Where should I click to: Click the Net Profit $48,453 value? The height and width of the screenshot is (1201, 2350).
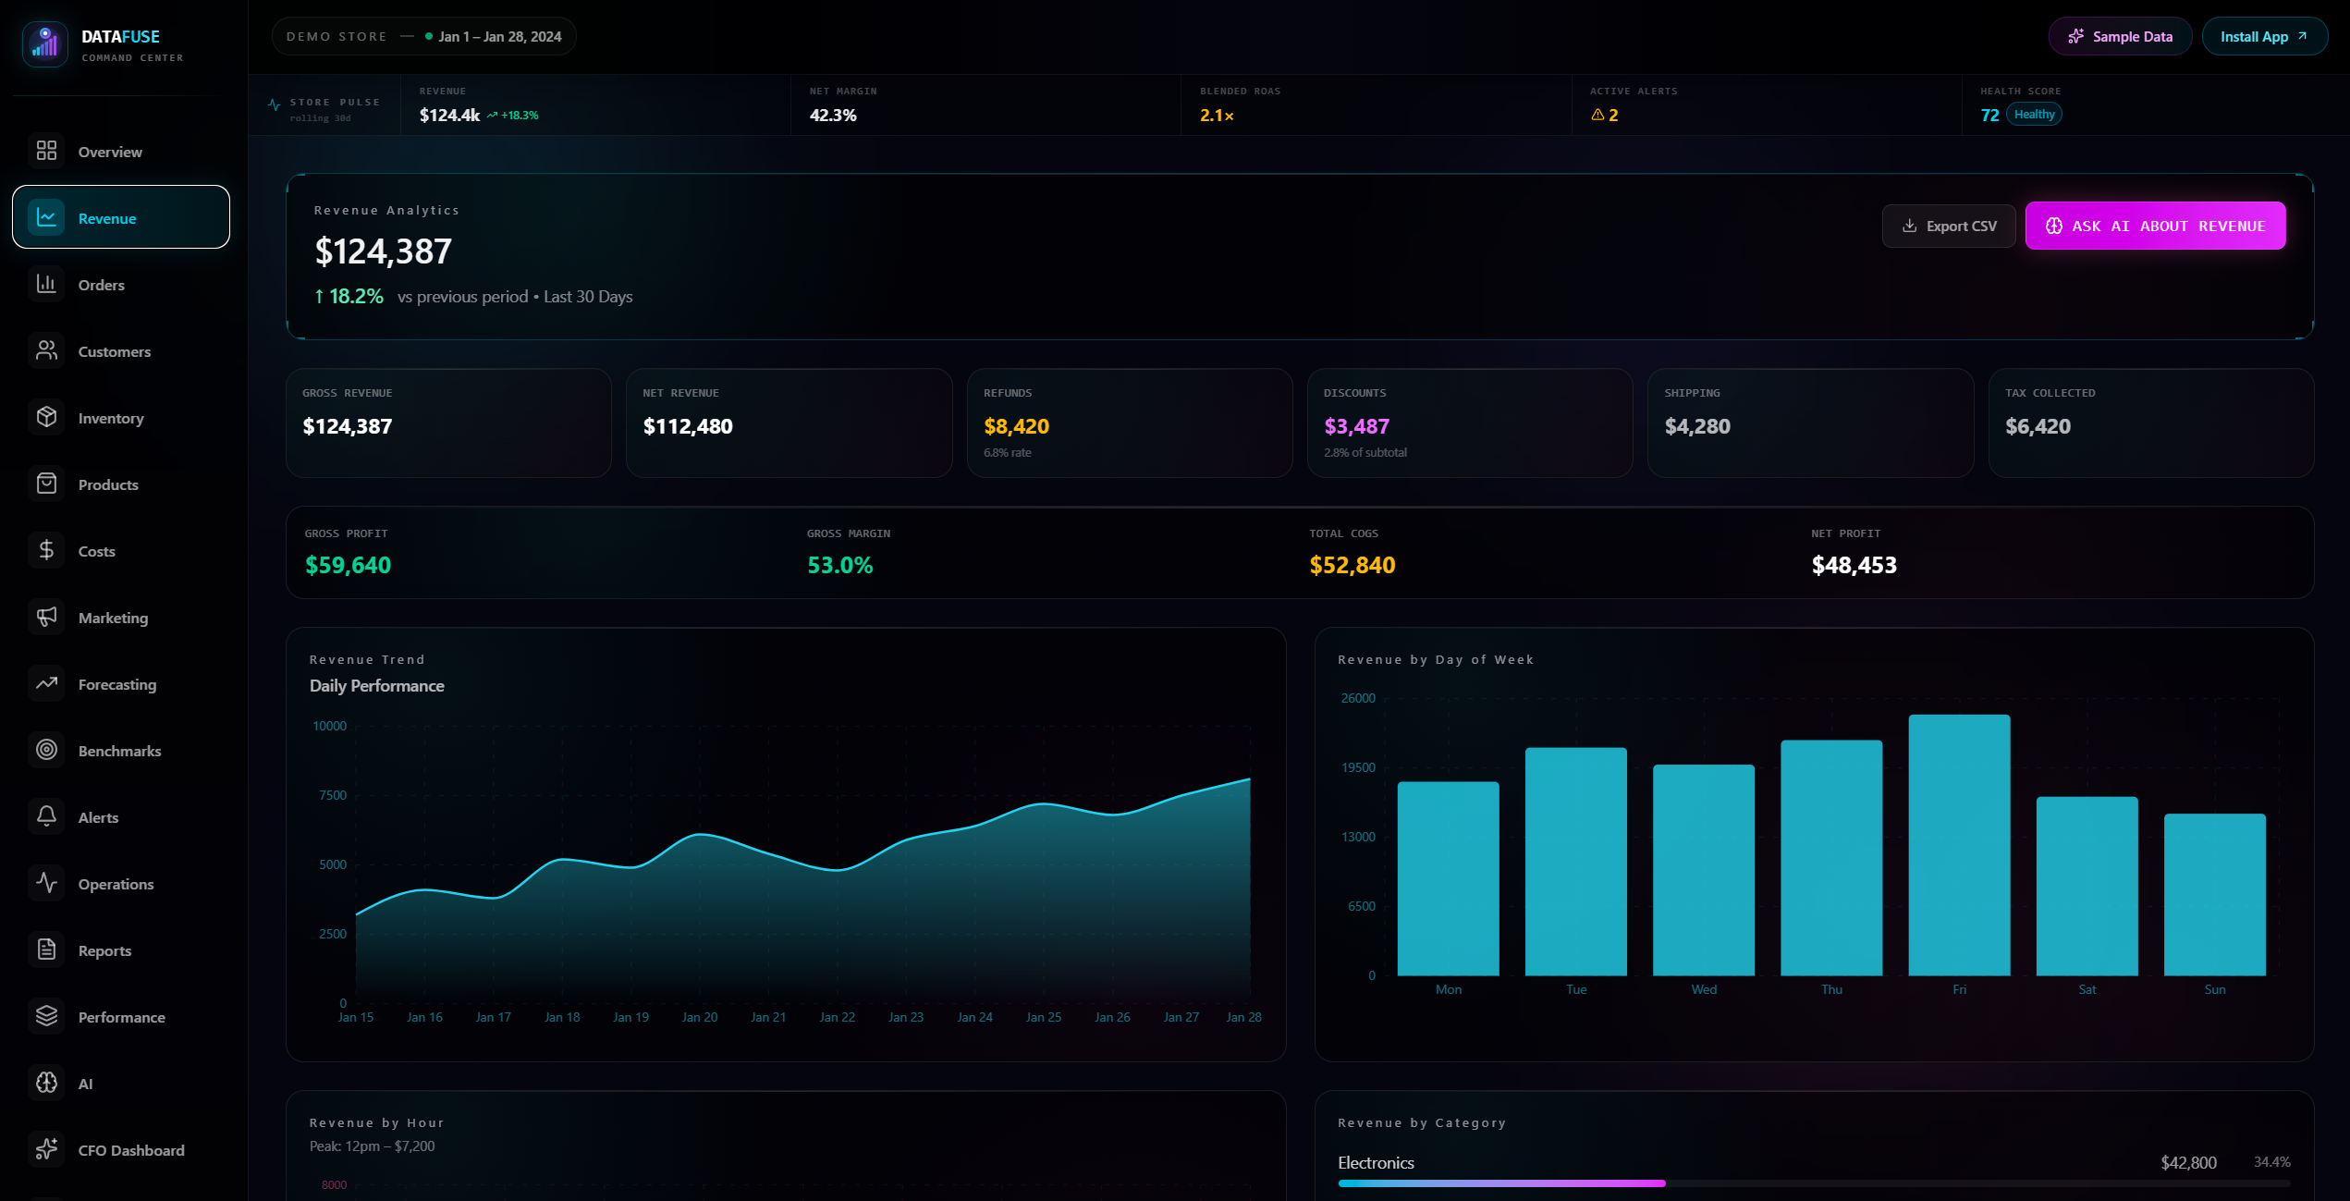[1854, 565]
